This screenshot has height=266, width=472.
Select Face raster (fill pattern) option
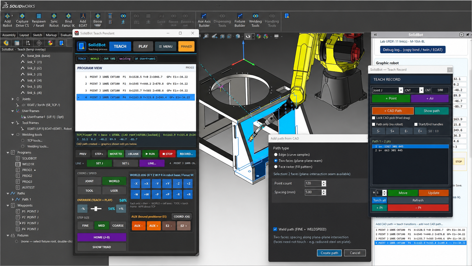tap(276, 167)
